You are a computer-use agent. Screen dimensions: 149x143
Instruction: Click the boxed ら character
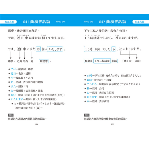coord(114,49)
